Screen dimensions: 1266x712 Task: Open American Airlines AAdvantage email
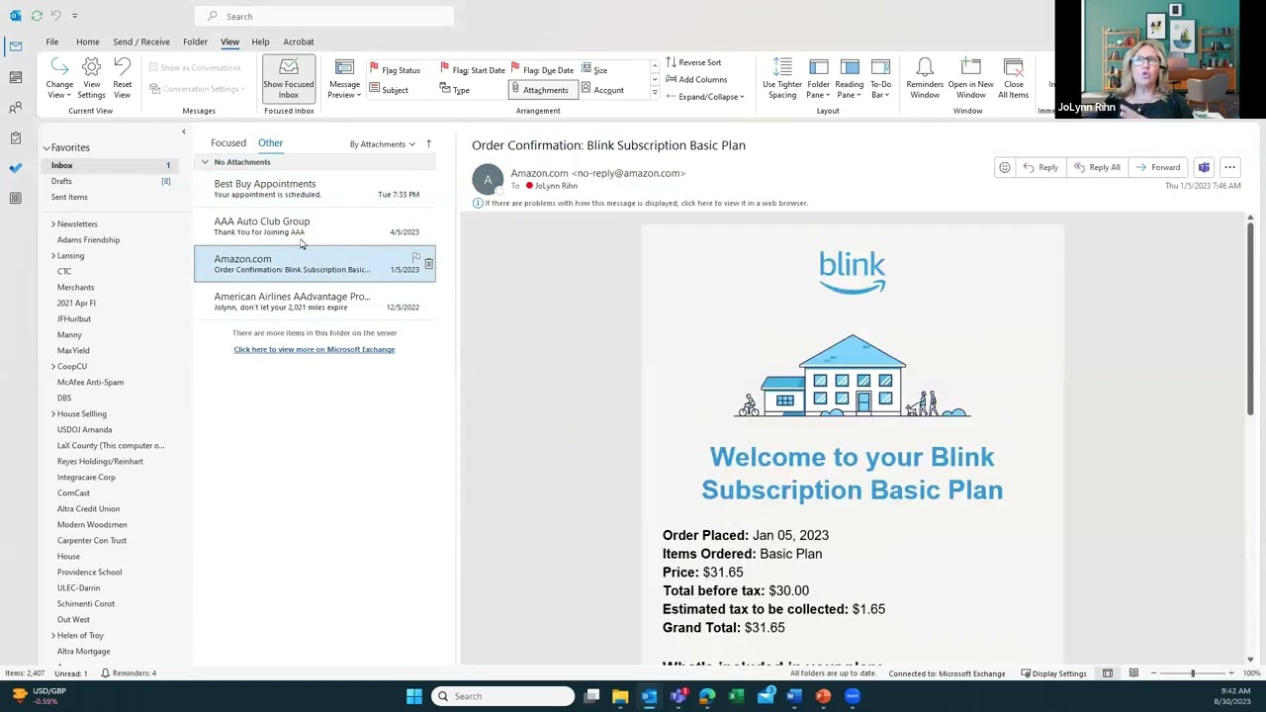click(315, 301)
